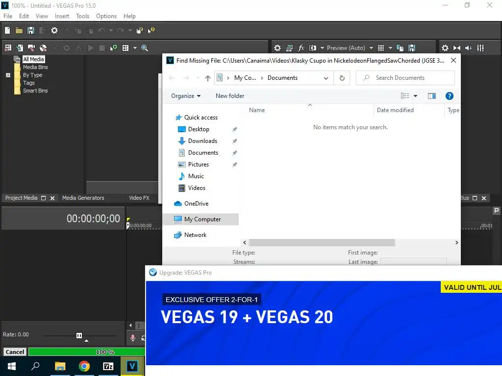Select Network in the dialog sidebar
This screenshot has height=376, width=502.
pyautogui.click(x=195, y=235)
